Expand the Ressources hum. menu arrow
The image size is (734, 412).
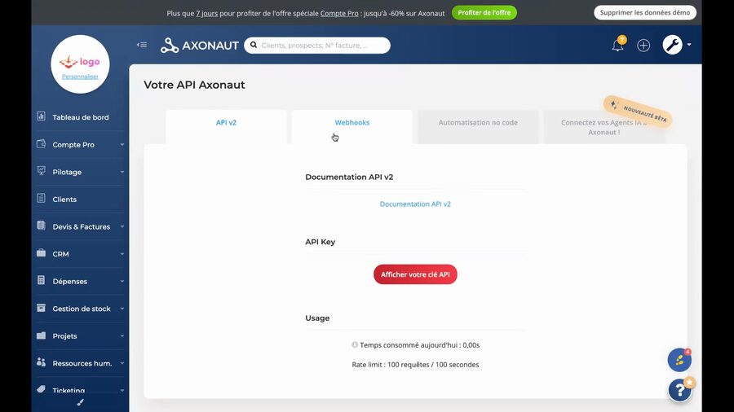tap(122, 363)
